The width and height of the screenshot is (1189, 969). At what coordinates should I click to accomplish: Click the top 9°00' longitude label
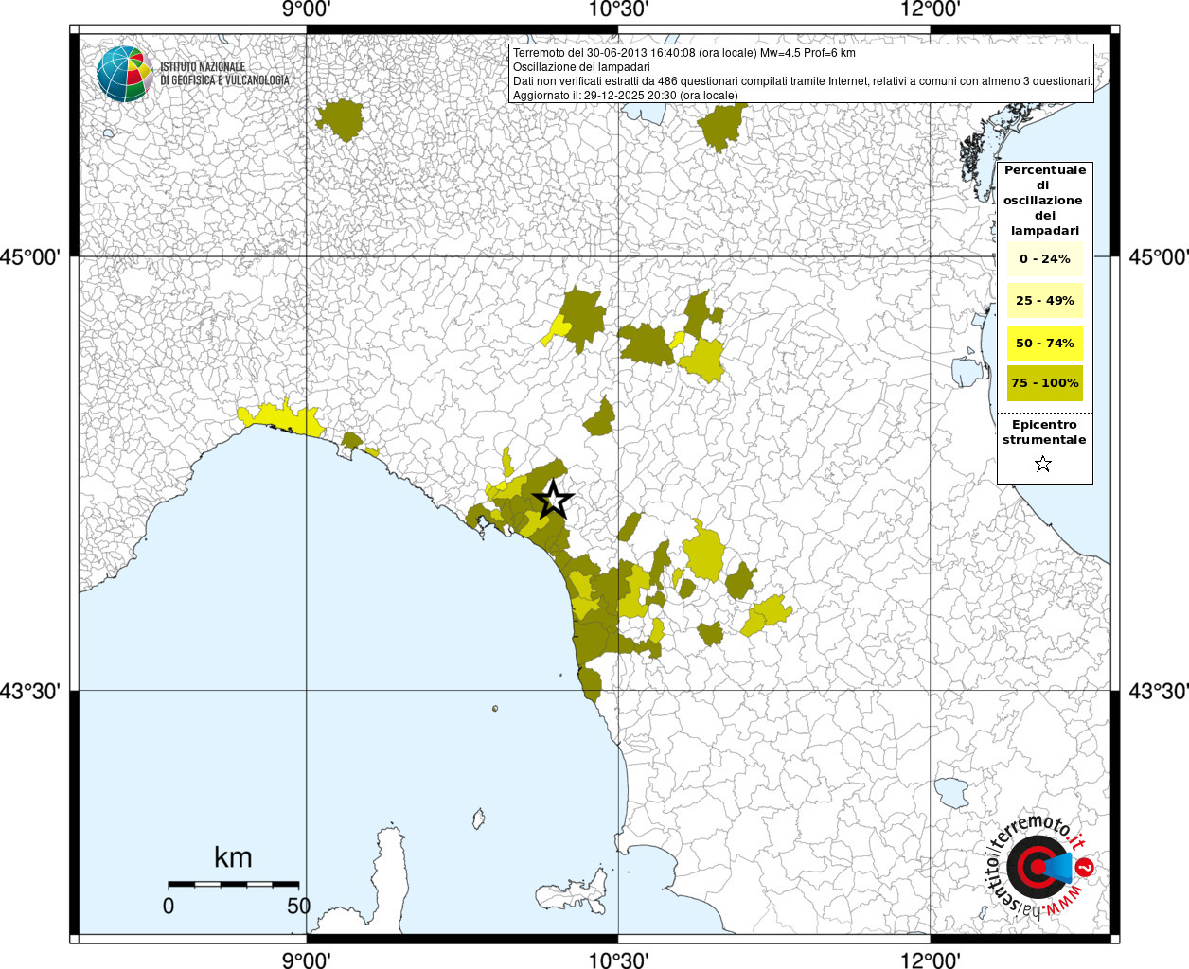[x=306, y=9]
